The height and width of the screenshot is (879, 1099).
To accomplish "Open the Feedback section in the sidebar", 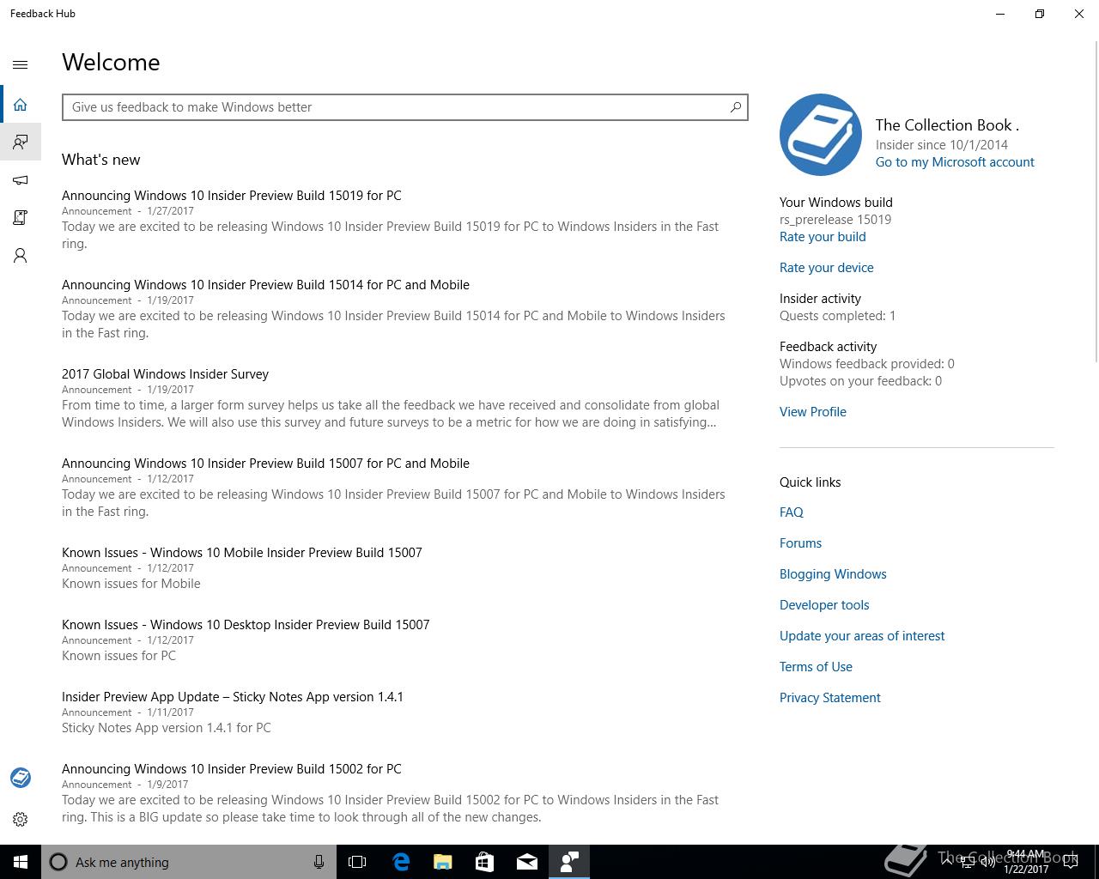I will click(21, 142).
